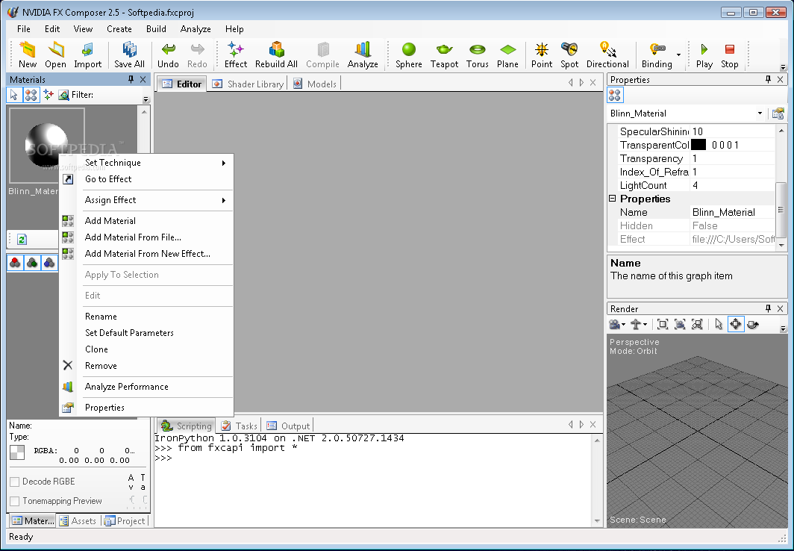Switch to the Shader Library tab
Viewport: 794px width, 551px height.
(x=248, y=84)
